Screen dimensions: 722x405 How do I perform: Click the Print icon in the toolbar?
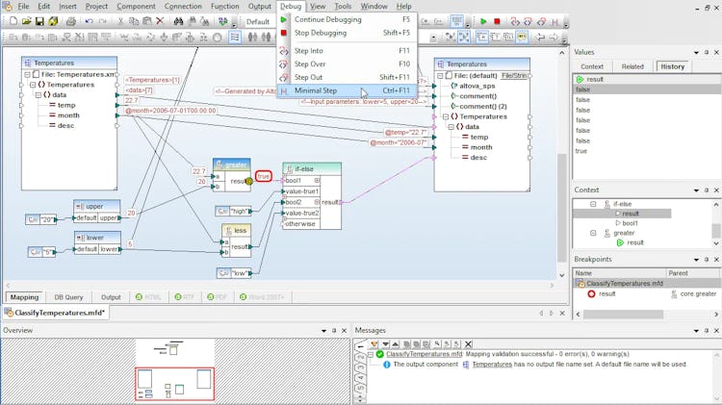click(71, 21)
